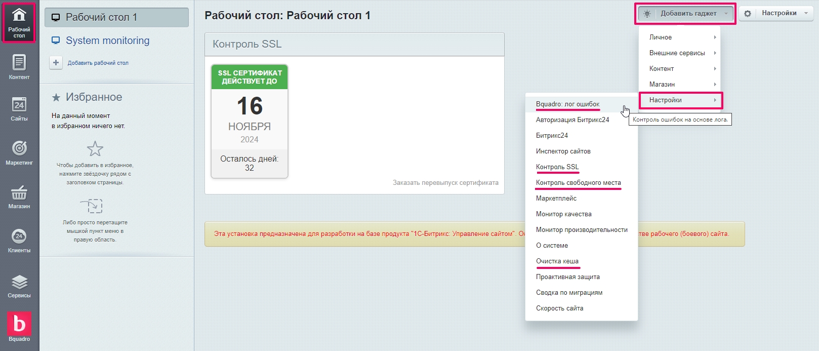The height and width of the screenshot is (351, 819).
Task: Select Монитор качества gadget
Action: pos(563,214)
